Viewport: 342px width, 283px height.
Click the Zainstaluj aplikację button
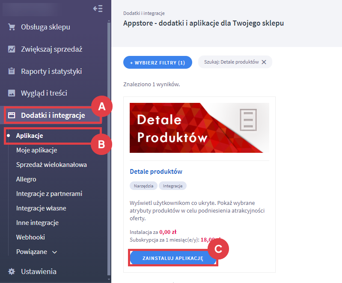(x=173, y=258)
